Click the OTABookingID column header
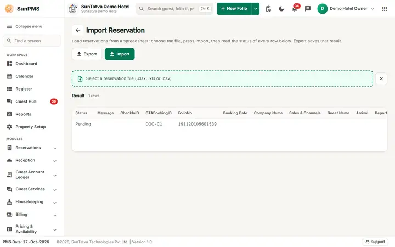 coord(159,113)
